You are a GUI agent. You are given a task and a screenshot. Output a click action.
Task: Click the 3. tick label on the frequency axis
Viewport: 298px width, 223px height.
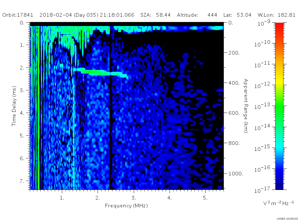tap(134, 198)
